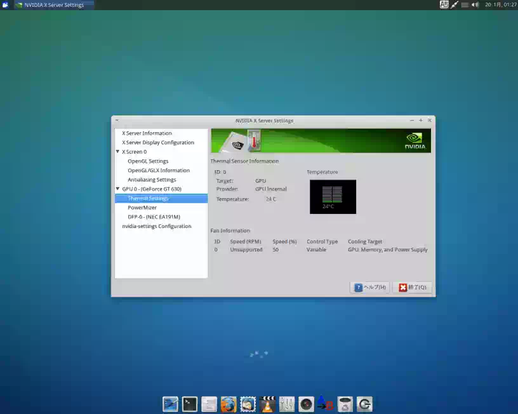This screenshot has height=414, width=518.
Task: Open the audio mixer dock icon
Action: [287, 404]
